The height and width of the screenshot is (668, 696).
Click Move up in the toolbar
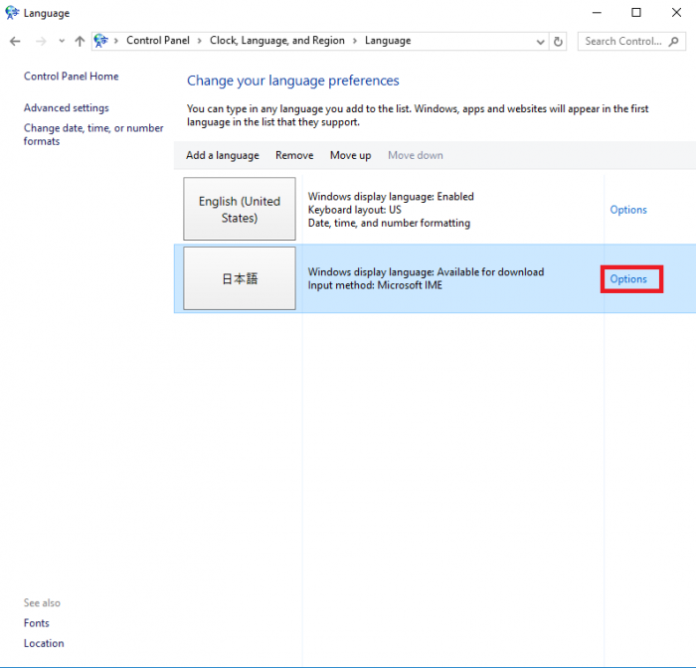point(350,155)
